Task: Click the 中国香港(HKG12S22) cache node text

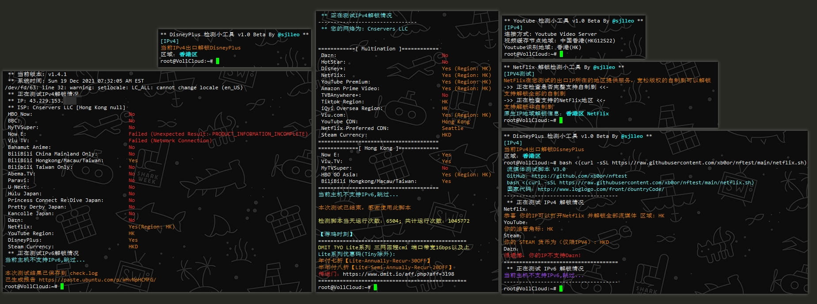Action: [588, 41]
